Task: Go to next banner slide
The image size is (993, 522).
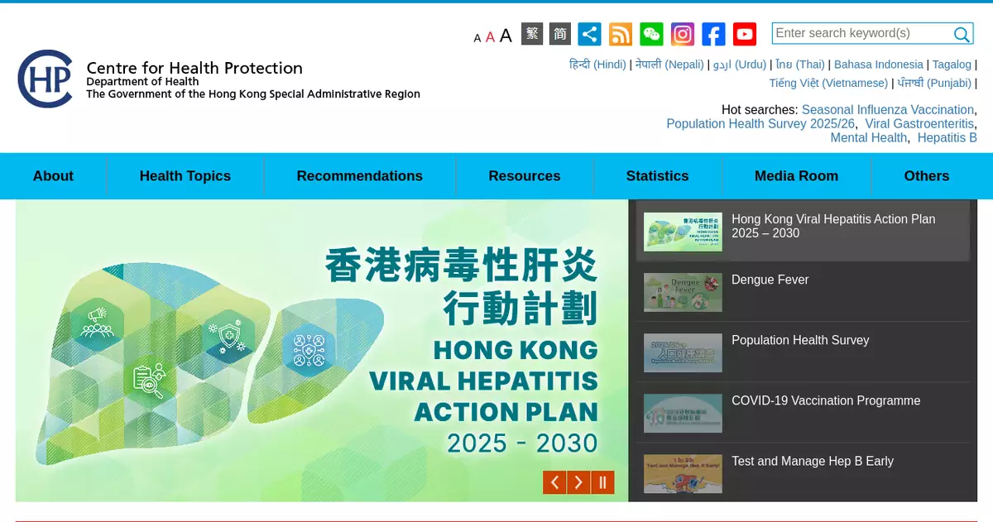Action: click(578, 482)
